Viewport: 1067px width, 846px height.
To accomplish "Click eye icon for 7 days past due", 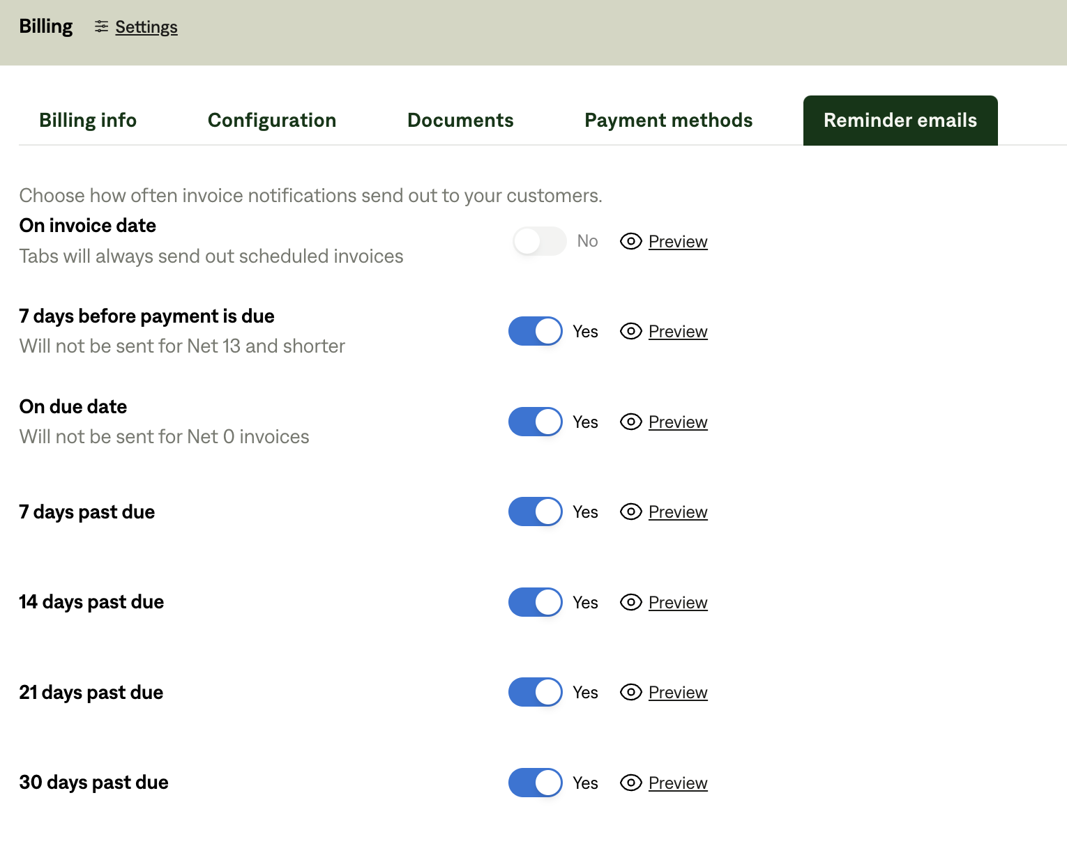I will pos(630,512).
